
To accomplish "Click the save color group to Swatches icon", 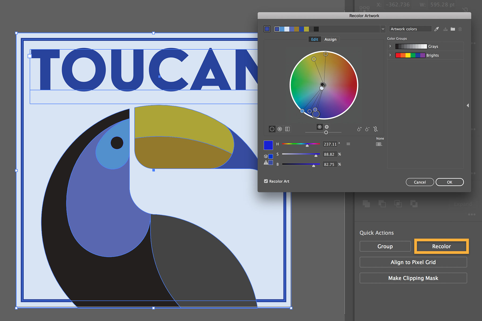I will click(x=445, y=29).
